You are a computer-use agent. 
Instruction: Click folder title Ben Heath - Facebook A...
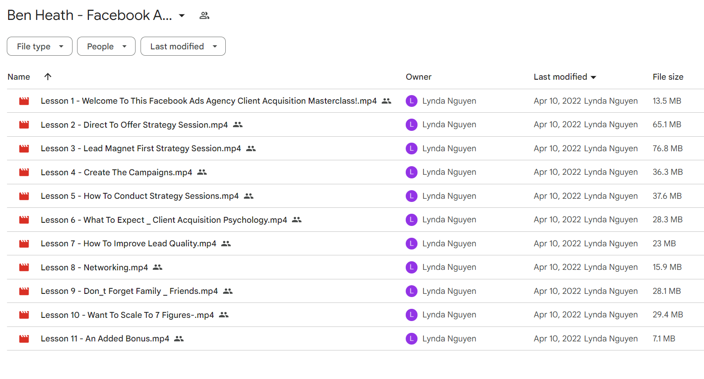tap(90, 15)
